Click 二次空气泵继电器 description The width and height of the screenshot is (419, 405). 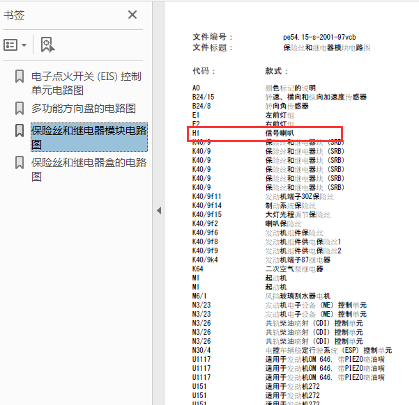coord(294,269)
